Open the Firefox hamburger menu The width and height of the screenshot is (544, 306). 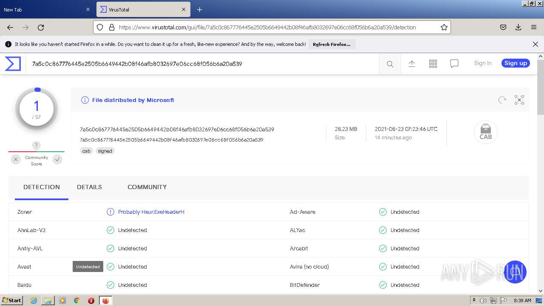click(x=534, y=27)
